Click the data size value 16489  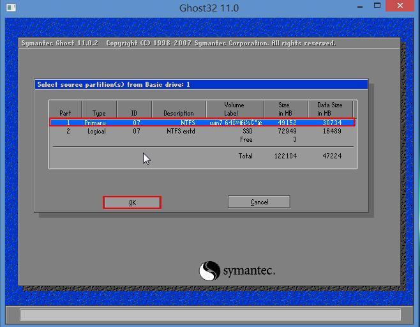coord(332,131)
